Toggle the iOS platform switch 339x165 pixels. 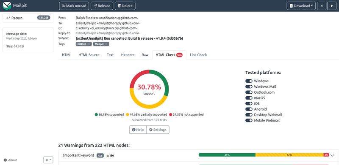click(x=249, y=103)
